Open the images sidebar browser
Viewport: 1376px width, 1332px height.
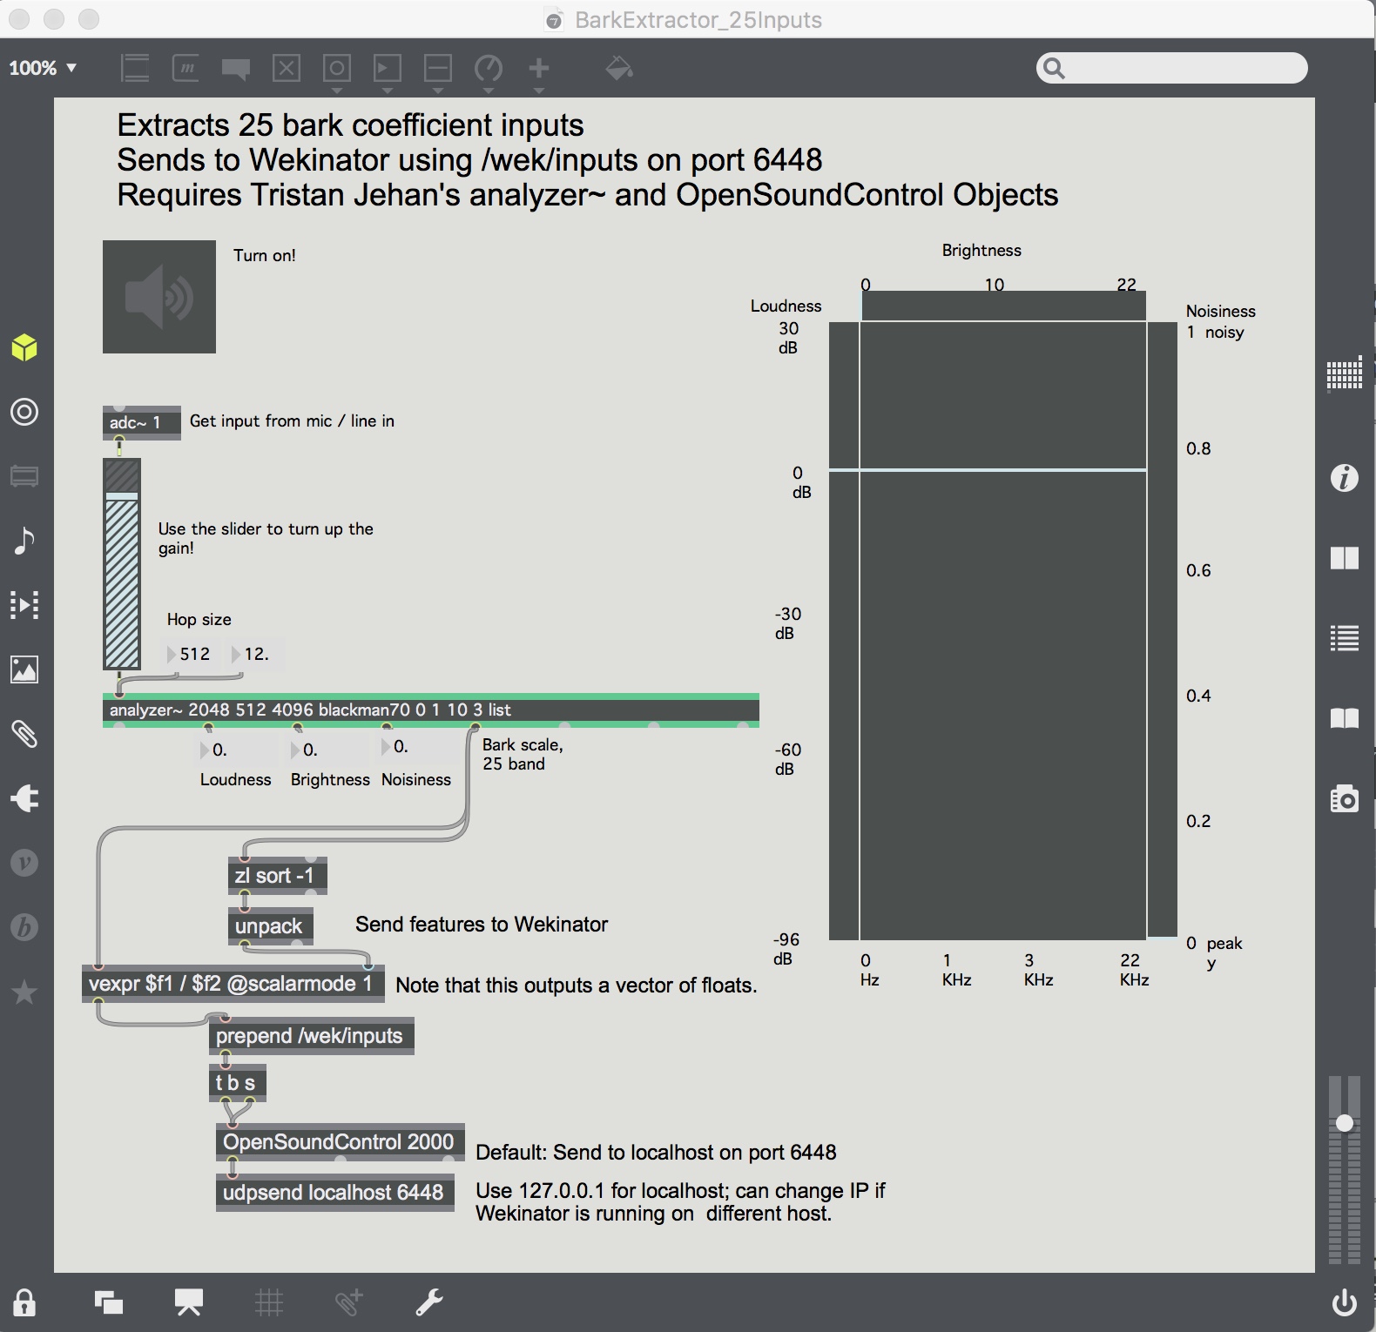[24, 669]
